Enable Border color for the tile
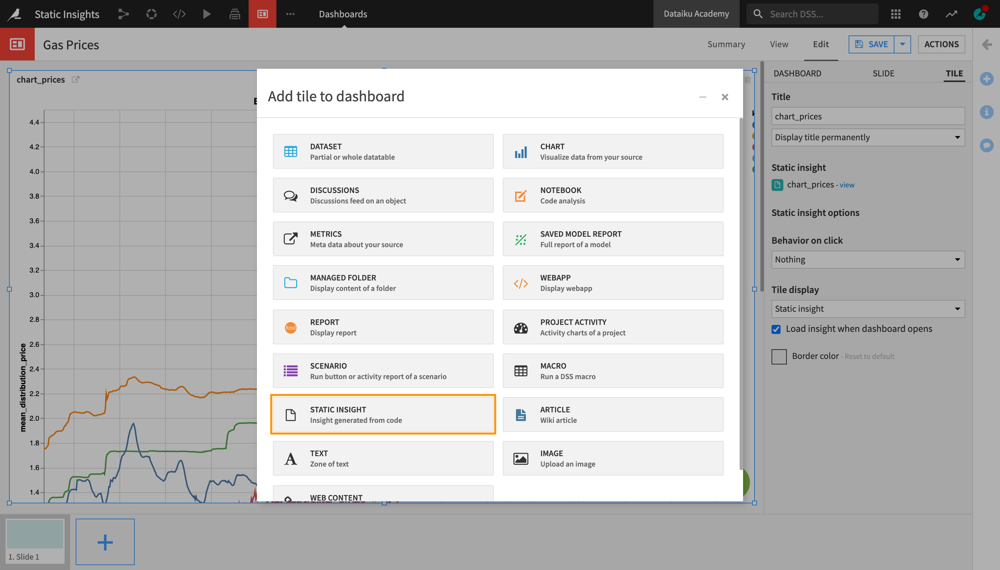Screen dimensions: 1000x570 778,356
